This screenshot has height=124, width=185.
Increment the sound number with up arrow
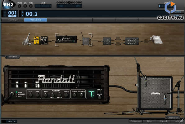[23, 12]
